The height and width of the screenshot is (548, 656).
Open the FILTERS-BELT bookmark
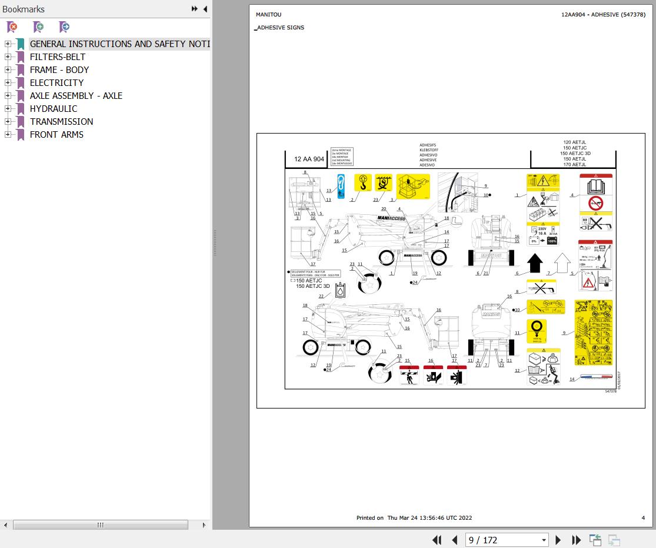tap(57, 57)
